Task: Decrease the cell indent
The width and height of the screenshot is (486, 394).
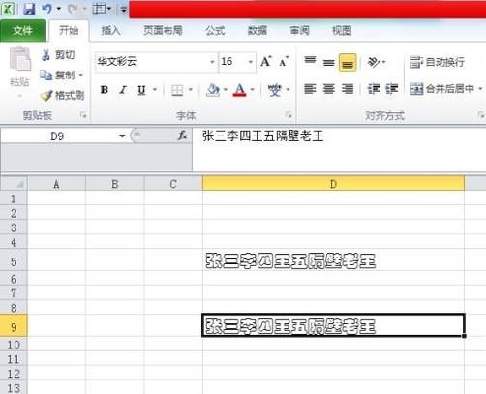Action: point(374,89)
